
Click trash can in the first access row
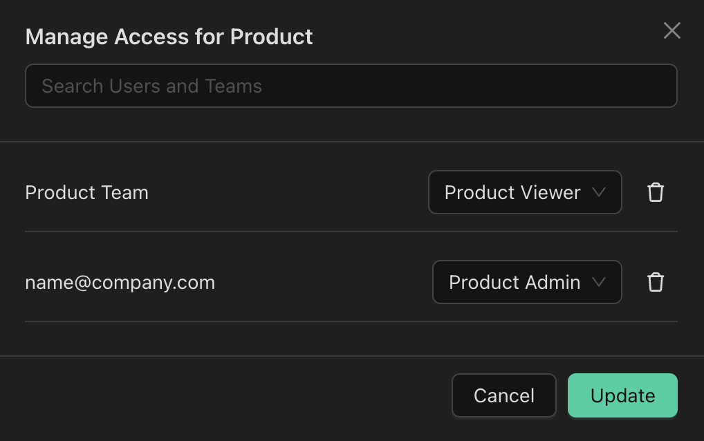coord(655,192)
